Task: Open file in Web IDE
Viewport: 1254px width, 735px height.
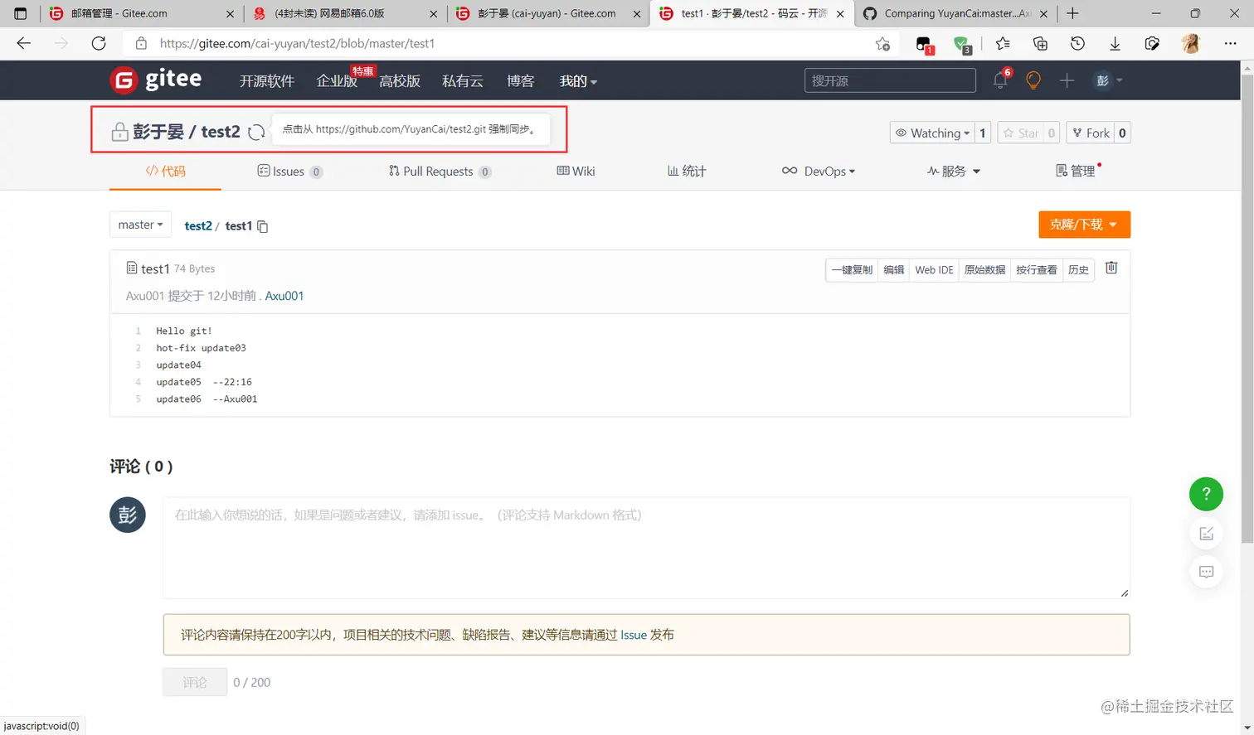Action: (x=934, y=270)
